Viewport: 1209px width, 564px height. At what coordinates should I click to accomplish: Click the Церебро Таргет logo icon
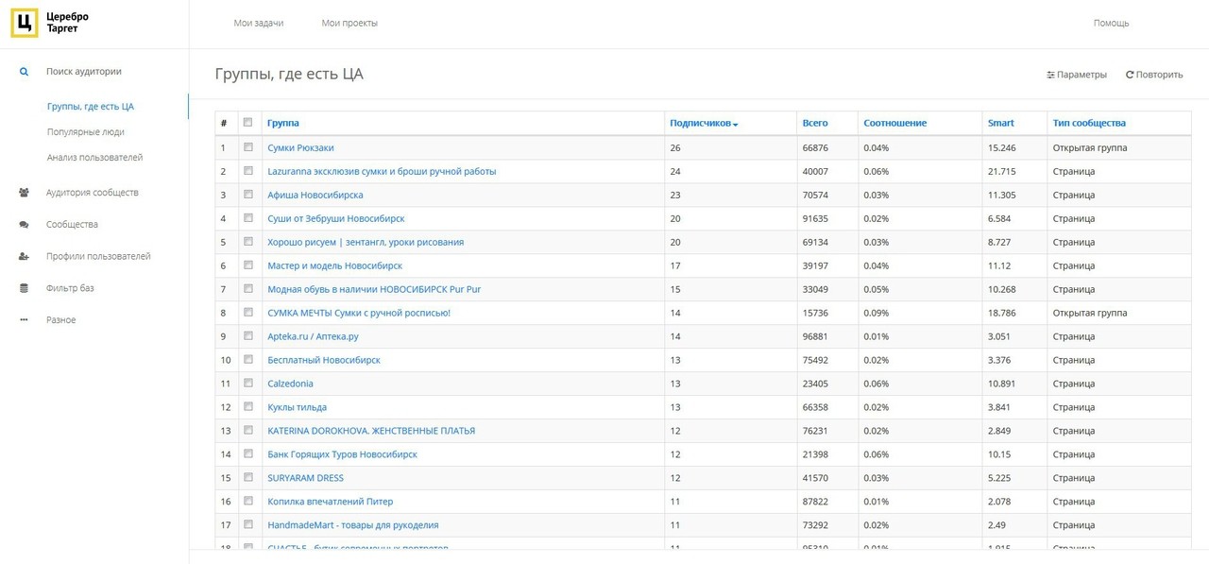[x=25, y=24]
